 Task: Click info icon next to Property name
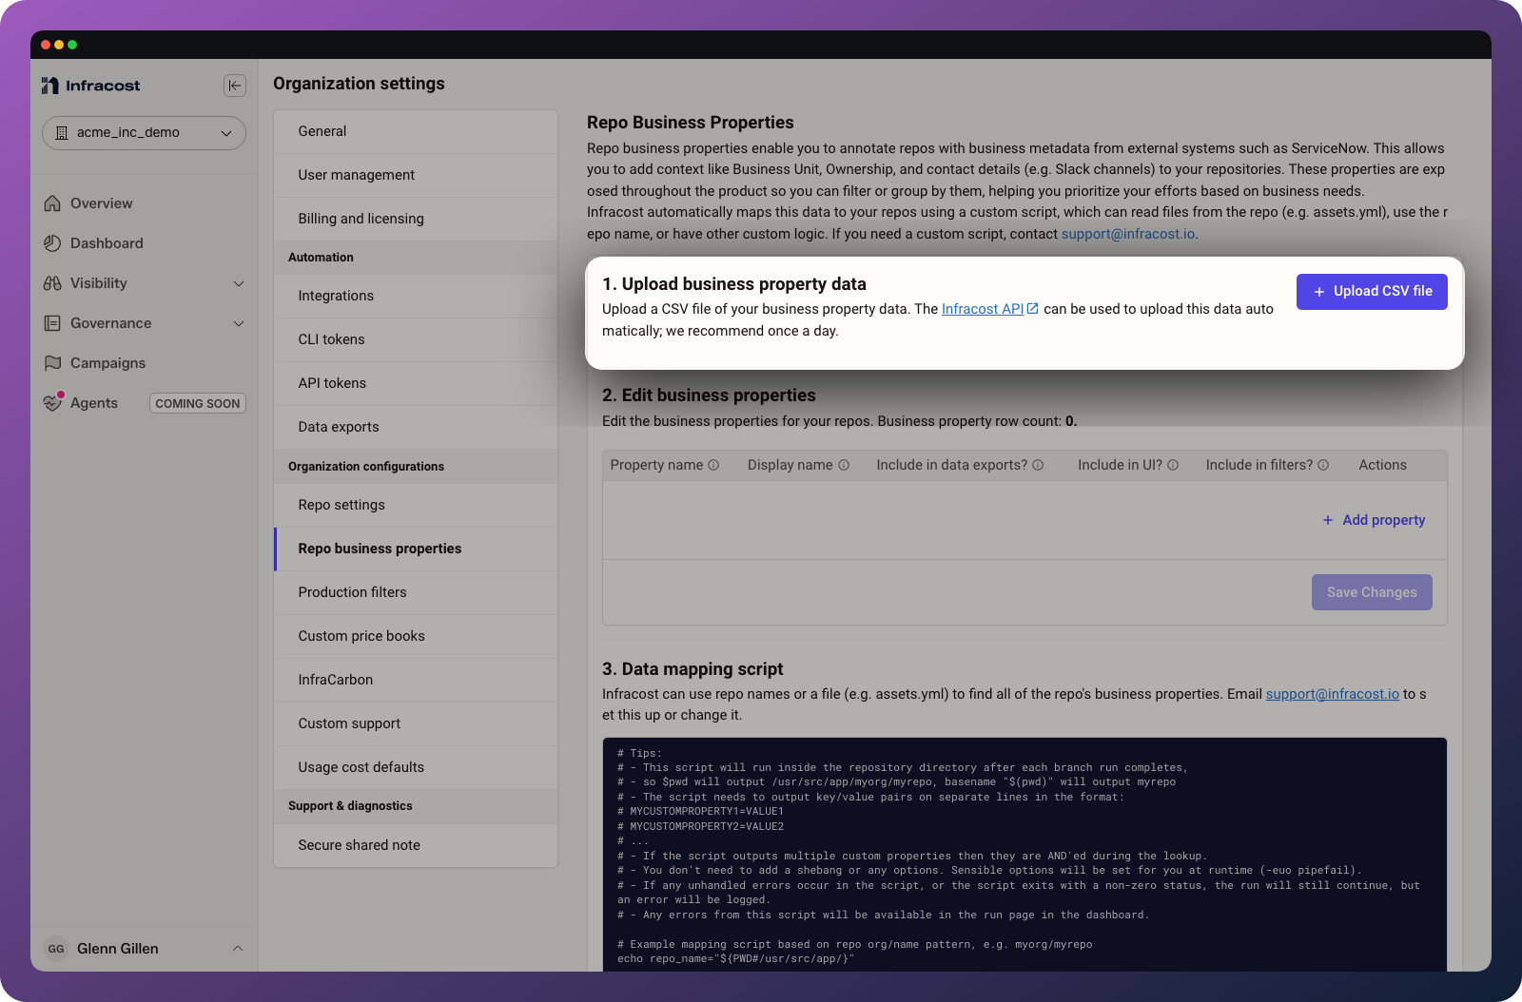click(x=713, y=465)
